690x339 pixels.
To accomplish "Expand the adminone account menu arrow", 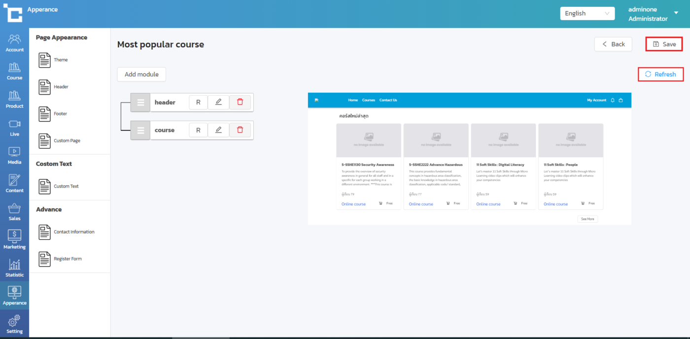I will tap(676, 13).
